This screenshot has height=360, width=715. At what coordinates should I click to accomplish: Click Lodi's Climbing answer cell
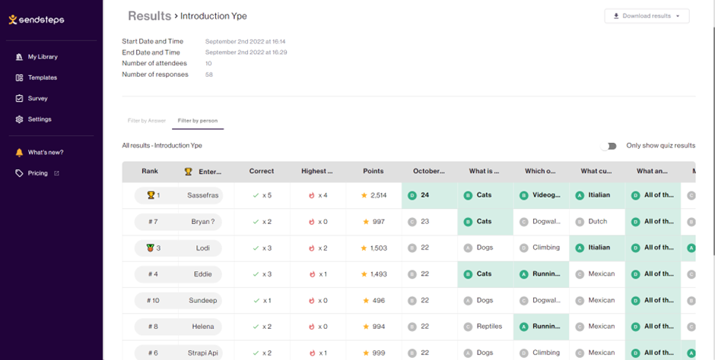(542, 248)
